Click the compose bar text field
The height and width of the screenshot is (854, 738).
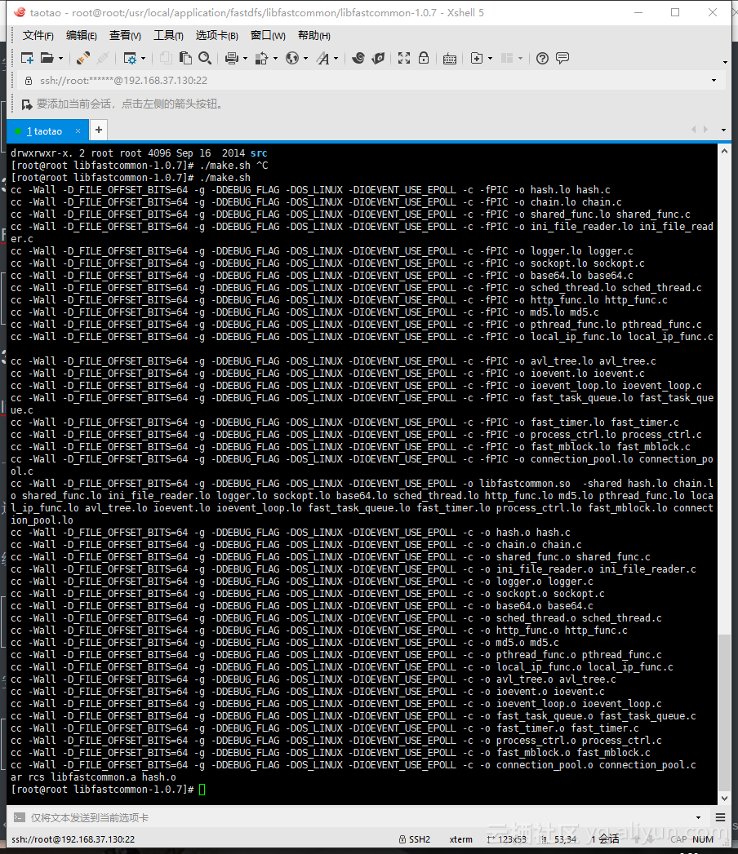tap(360, 817)
